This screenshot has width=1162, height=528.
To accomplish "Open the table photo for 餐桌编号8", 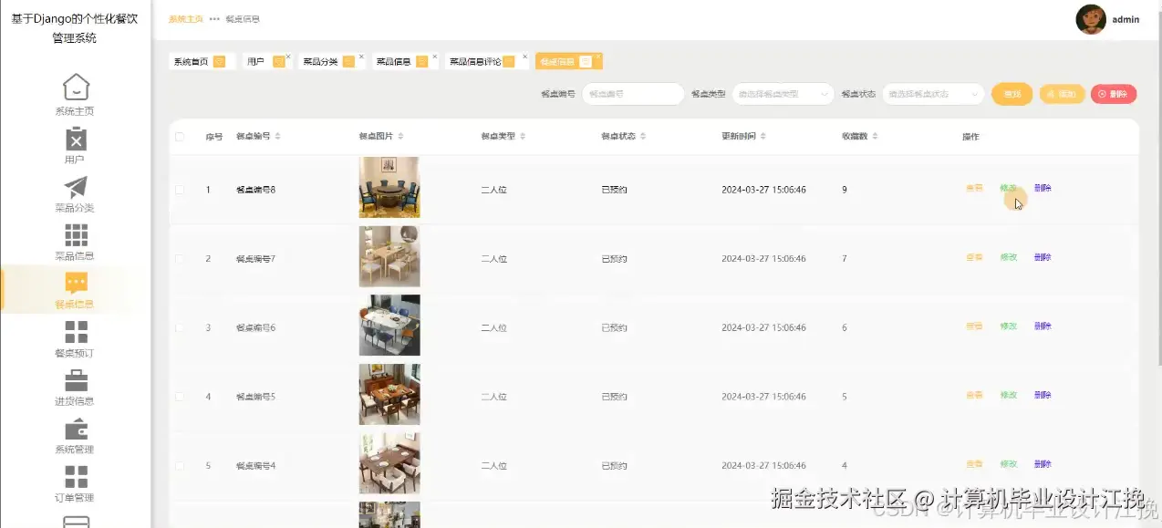I will tap(389, 188).
